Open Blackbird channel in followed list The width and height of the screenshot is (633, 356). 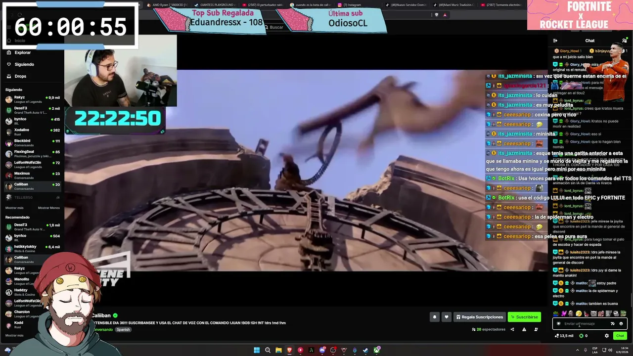tap(32, 143)
